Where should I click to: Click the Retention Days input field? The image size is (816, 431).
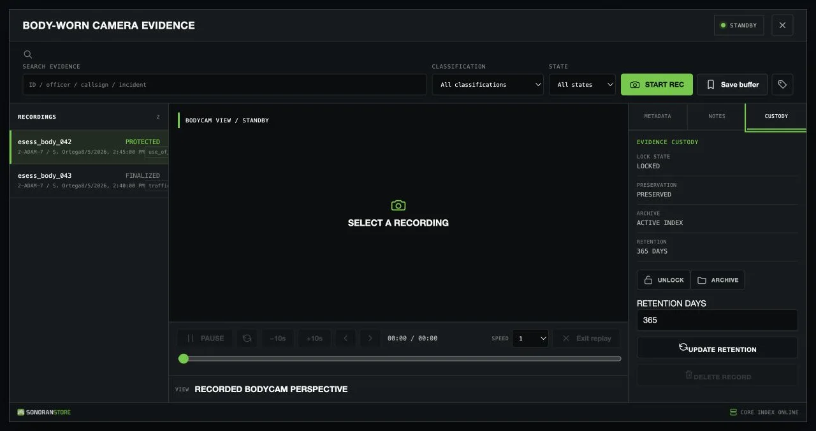click(717, 320)
